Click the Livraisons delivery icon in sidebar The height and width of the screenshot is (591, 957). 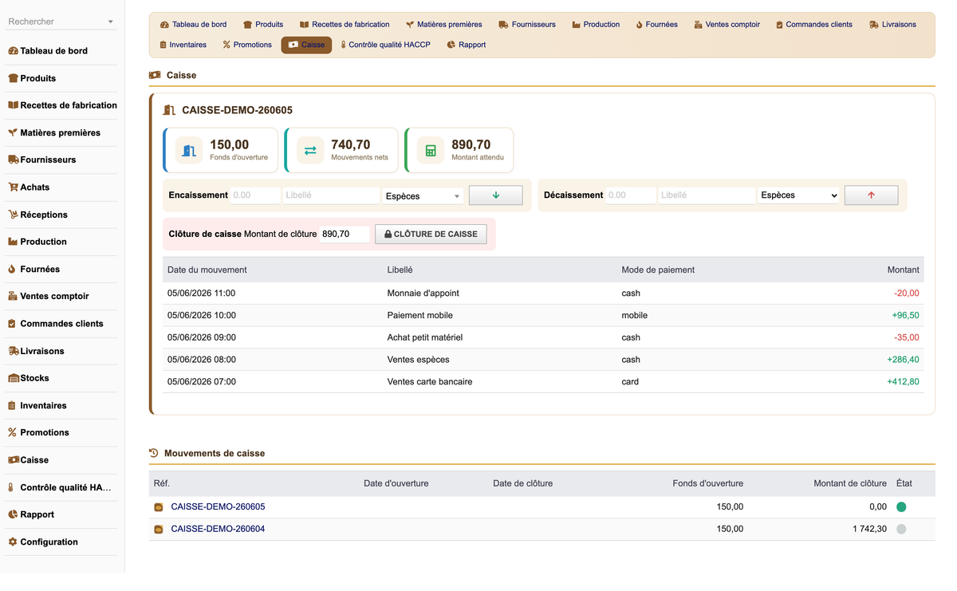13,351
